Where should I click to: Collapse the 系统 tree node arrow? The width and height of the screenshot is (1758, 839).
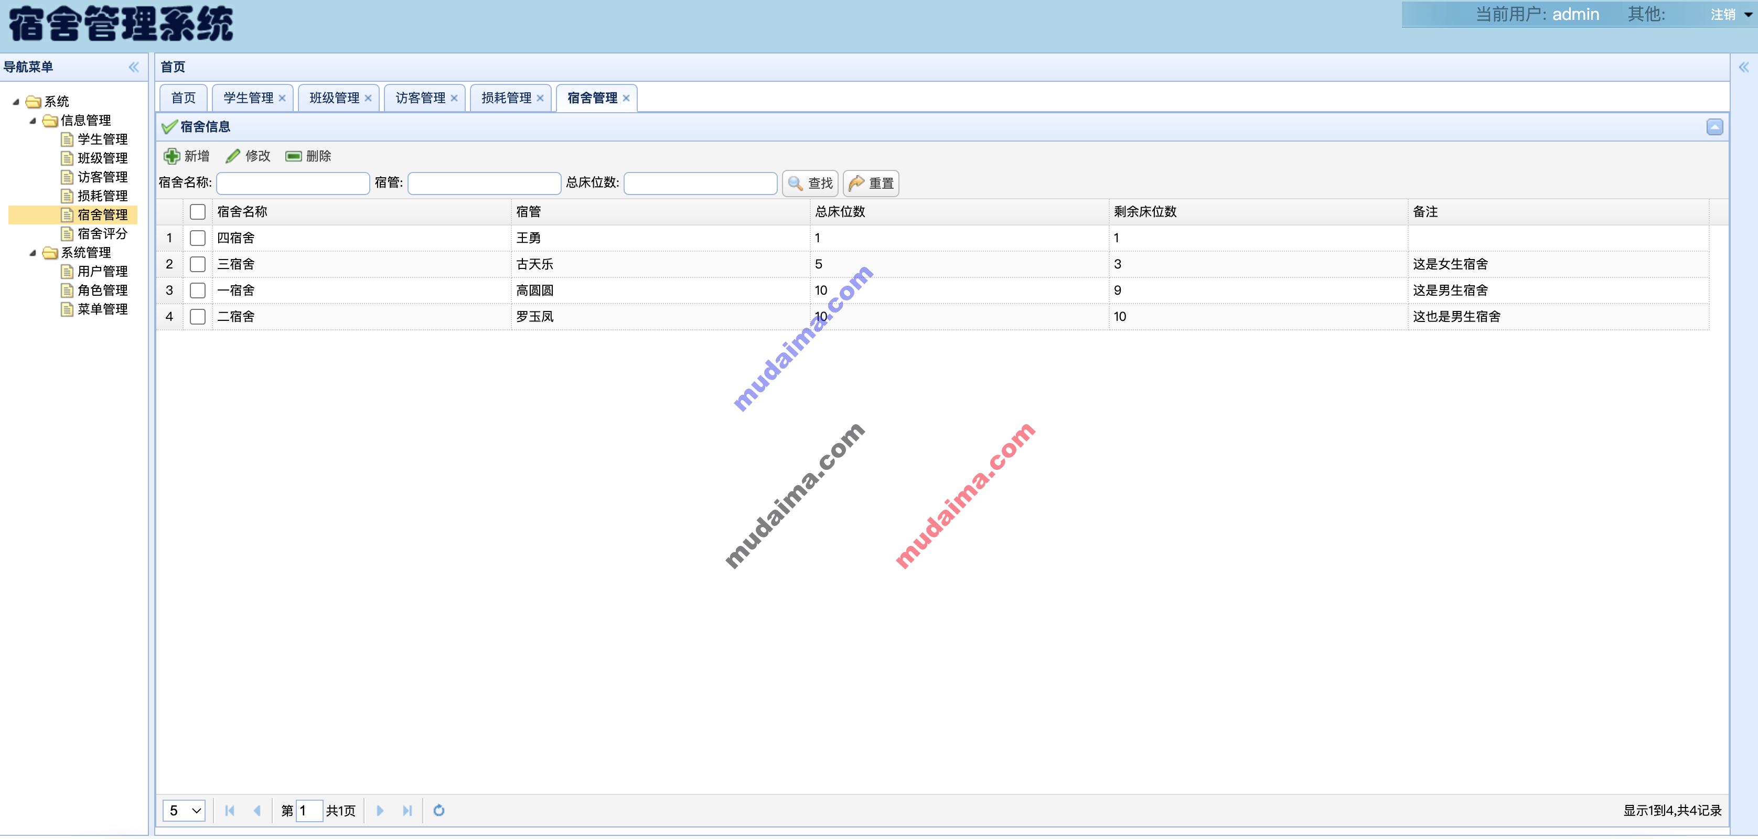tap(16, 102)
